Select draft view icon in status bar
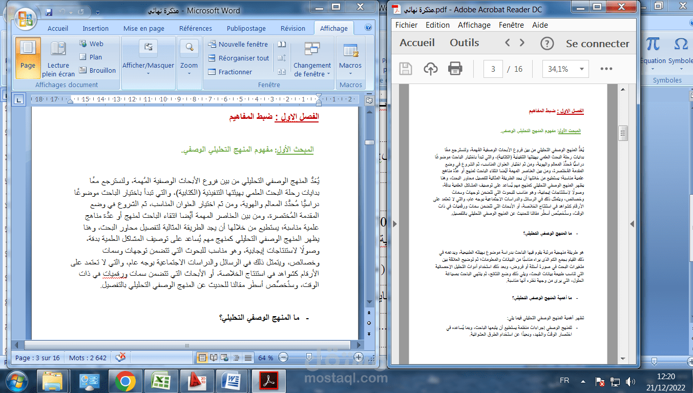The height and width of the screenshot is (393, 693). pos(248,357)
